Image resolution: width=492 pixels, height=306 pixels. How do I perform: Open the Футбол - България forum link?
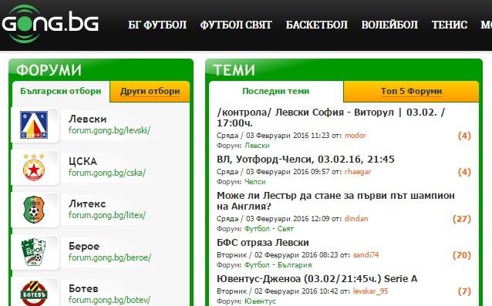(278, 265)
